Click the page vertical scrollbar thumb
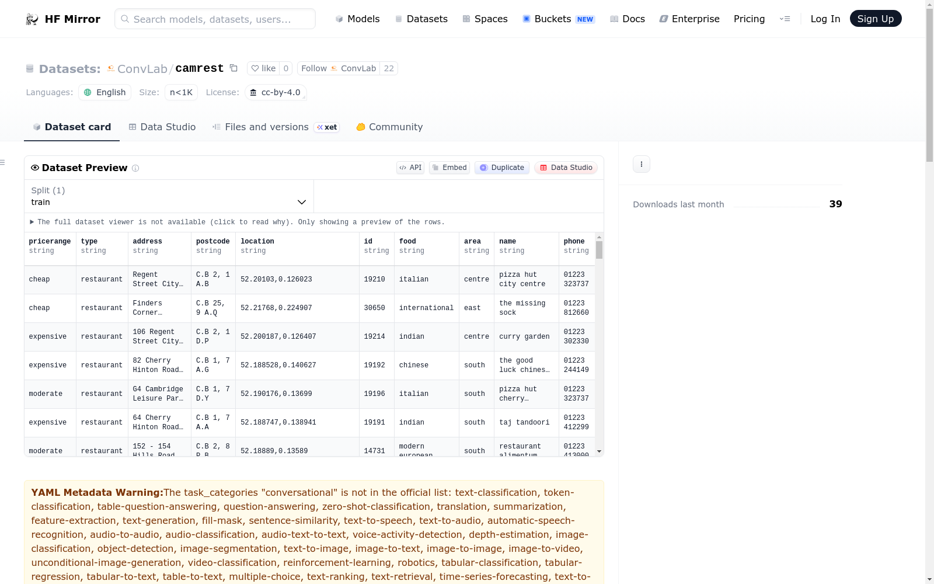This screenshot has width=934, height=584. (x=929, y=86)
